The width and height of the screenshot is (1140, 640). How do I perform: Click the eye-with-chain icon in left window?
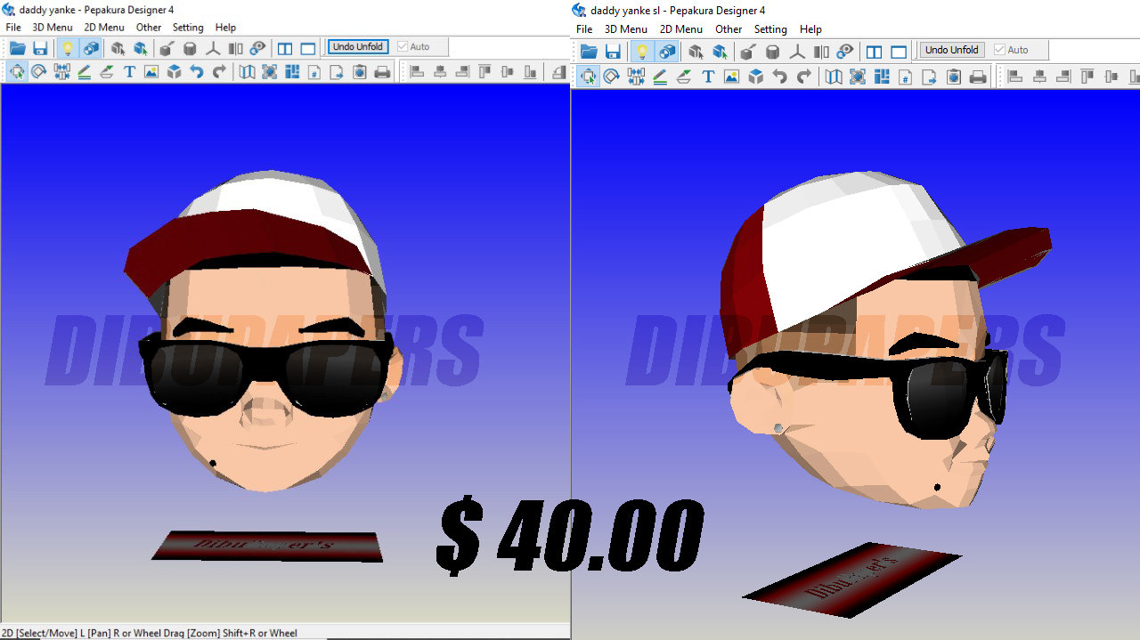pyautogui.click(x=258, y=48)
